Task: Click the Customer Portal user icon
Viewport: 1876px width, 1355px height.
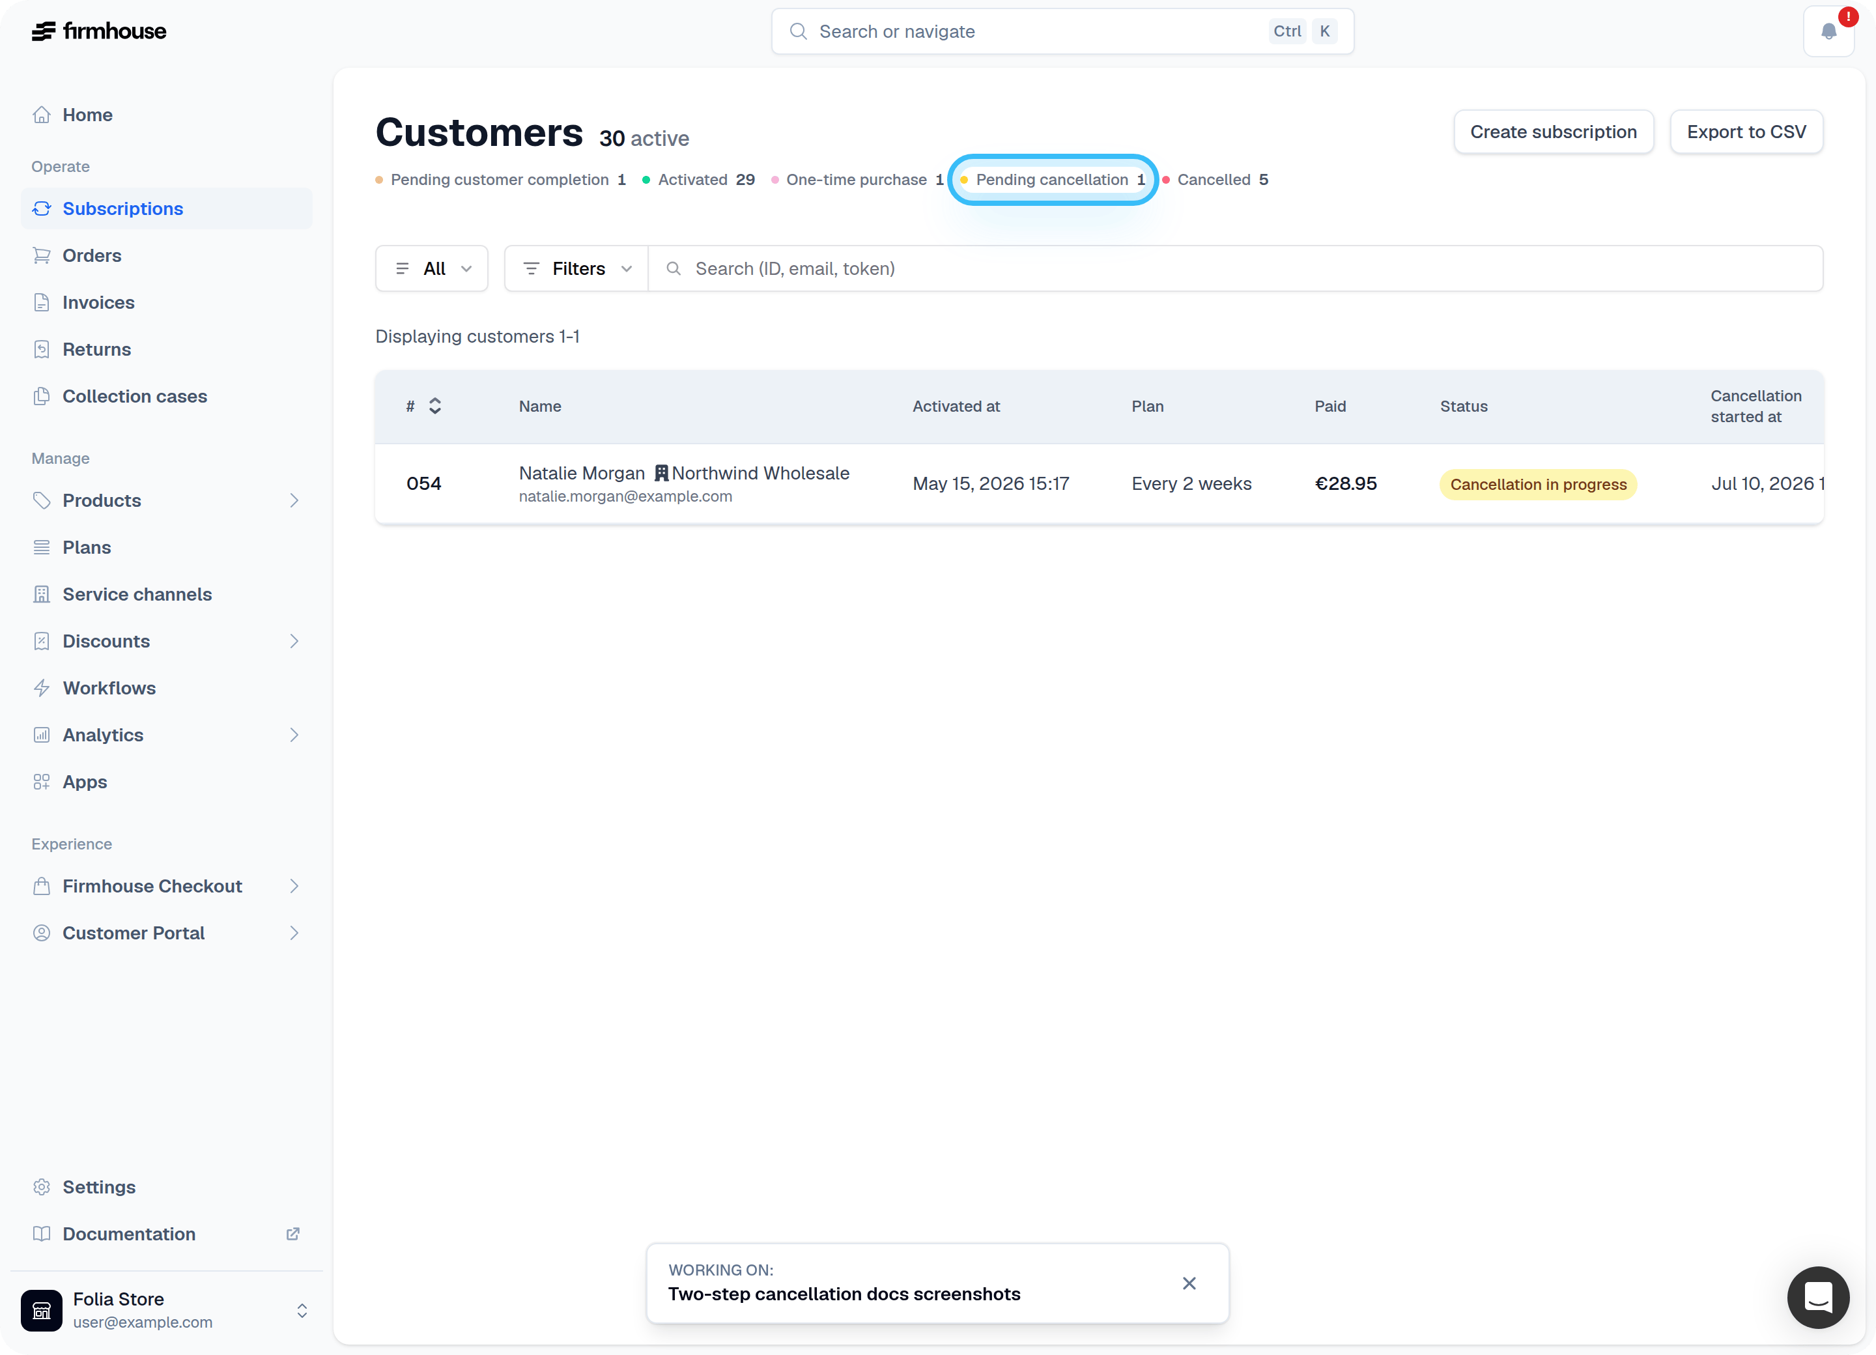Action: coord(41,933)
